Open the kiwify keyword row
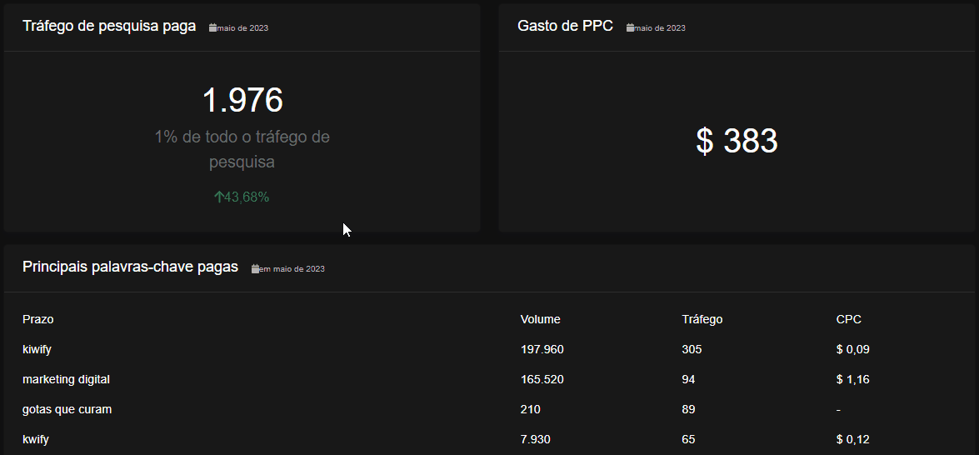Image resolution: width=979 pixels, height=455 pixels. point(37,349)
